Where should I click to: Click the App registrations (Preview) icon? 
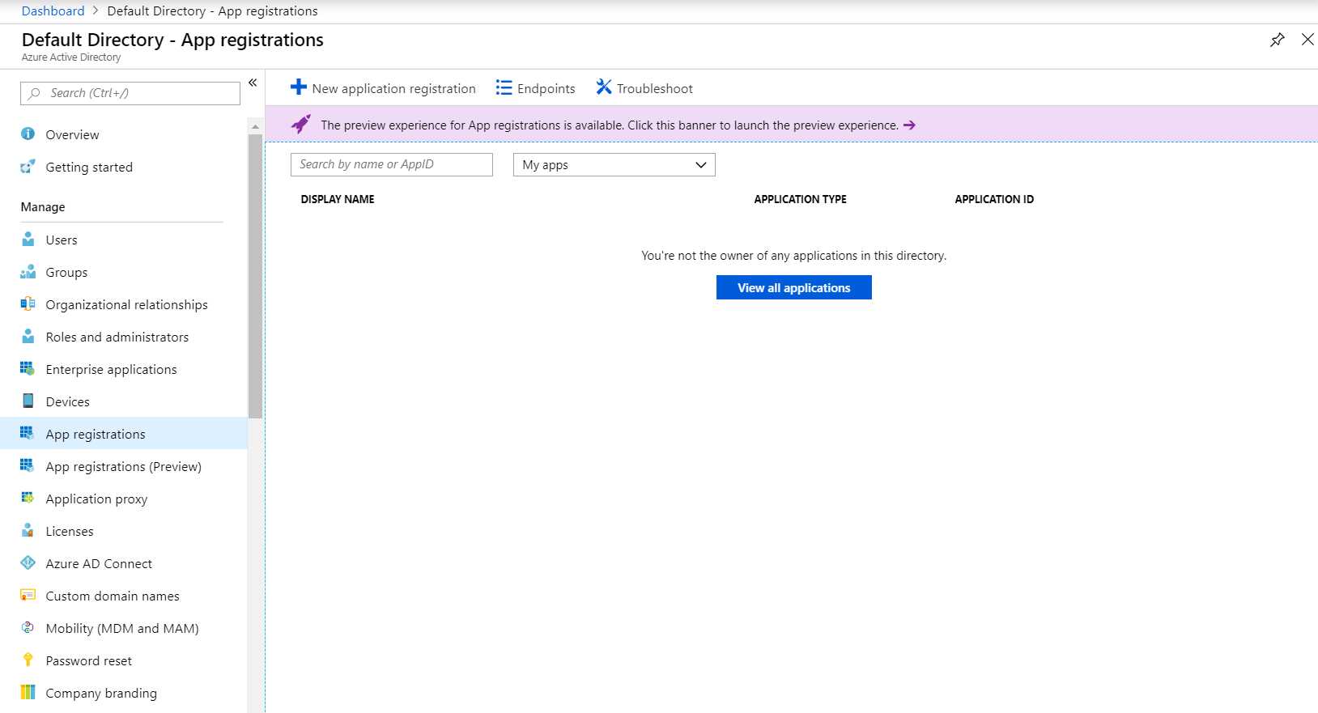pyautogui.click(x=28, y=466)
